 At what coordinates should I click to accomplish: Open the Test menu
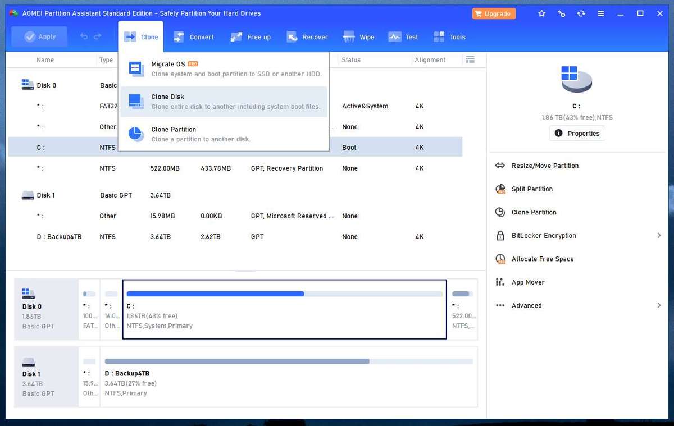404,37
